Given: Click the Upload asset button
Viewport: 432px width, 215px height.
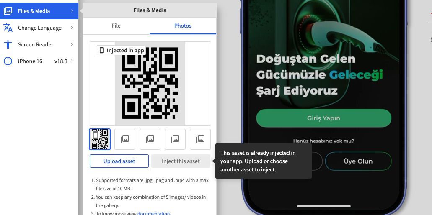Looking at the screenshot, I should pyautogui.click(x=119, y=161).
